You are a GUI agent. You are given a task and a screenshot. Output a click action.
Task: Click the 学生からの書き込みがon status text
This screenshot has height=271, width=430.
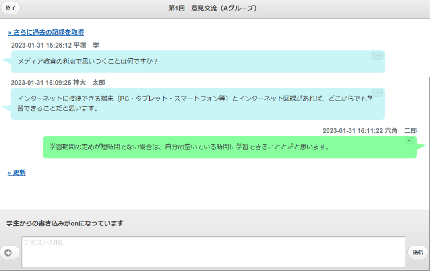[x=65, y=223]
